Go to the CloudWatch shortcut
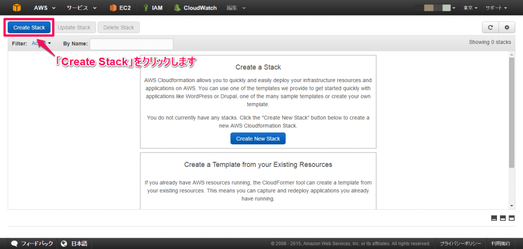 pos(196,8)
